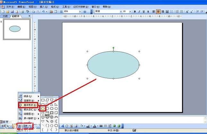Choose the ellipse shape in palette
The width and height of the screenshot is (207, 134).
[43, 109]
